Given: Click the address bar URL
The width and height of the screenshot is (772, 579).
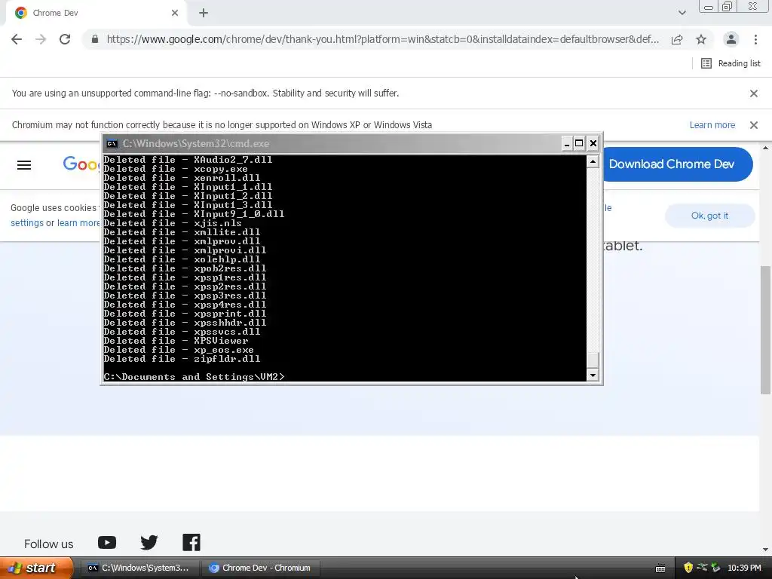Looking at the screenshot, I should coord(382,39).
